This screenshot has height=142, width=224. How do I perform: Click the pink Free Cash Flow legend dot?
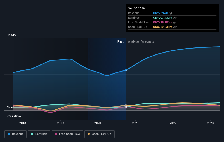(x=56, y=134)
